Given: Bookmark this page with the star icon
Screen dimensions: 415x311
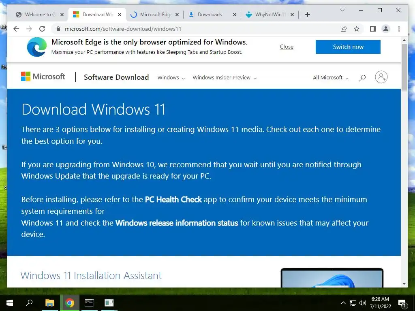Looking at the screenshot, I should coord(357,29).
